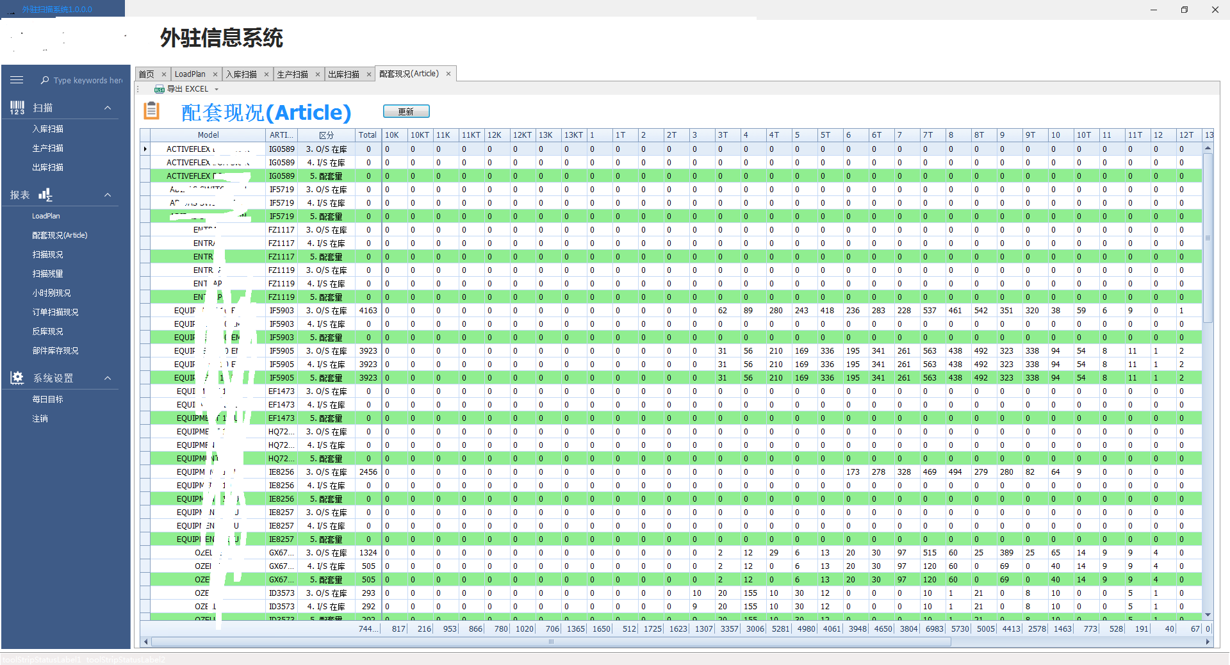Image resolution: width=1230 pixels, height=665 pixels.
Task: Click Total cell showing 1324
Action: (368, 553)
